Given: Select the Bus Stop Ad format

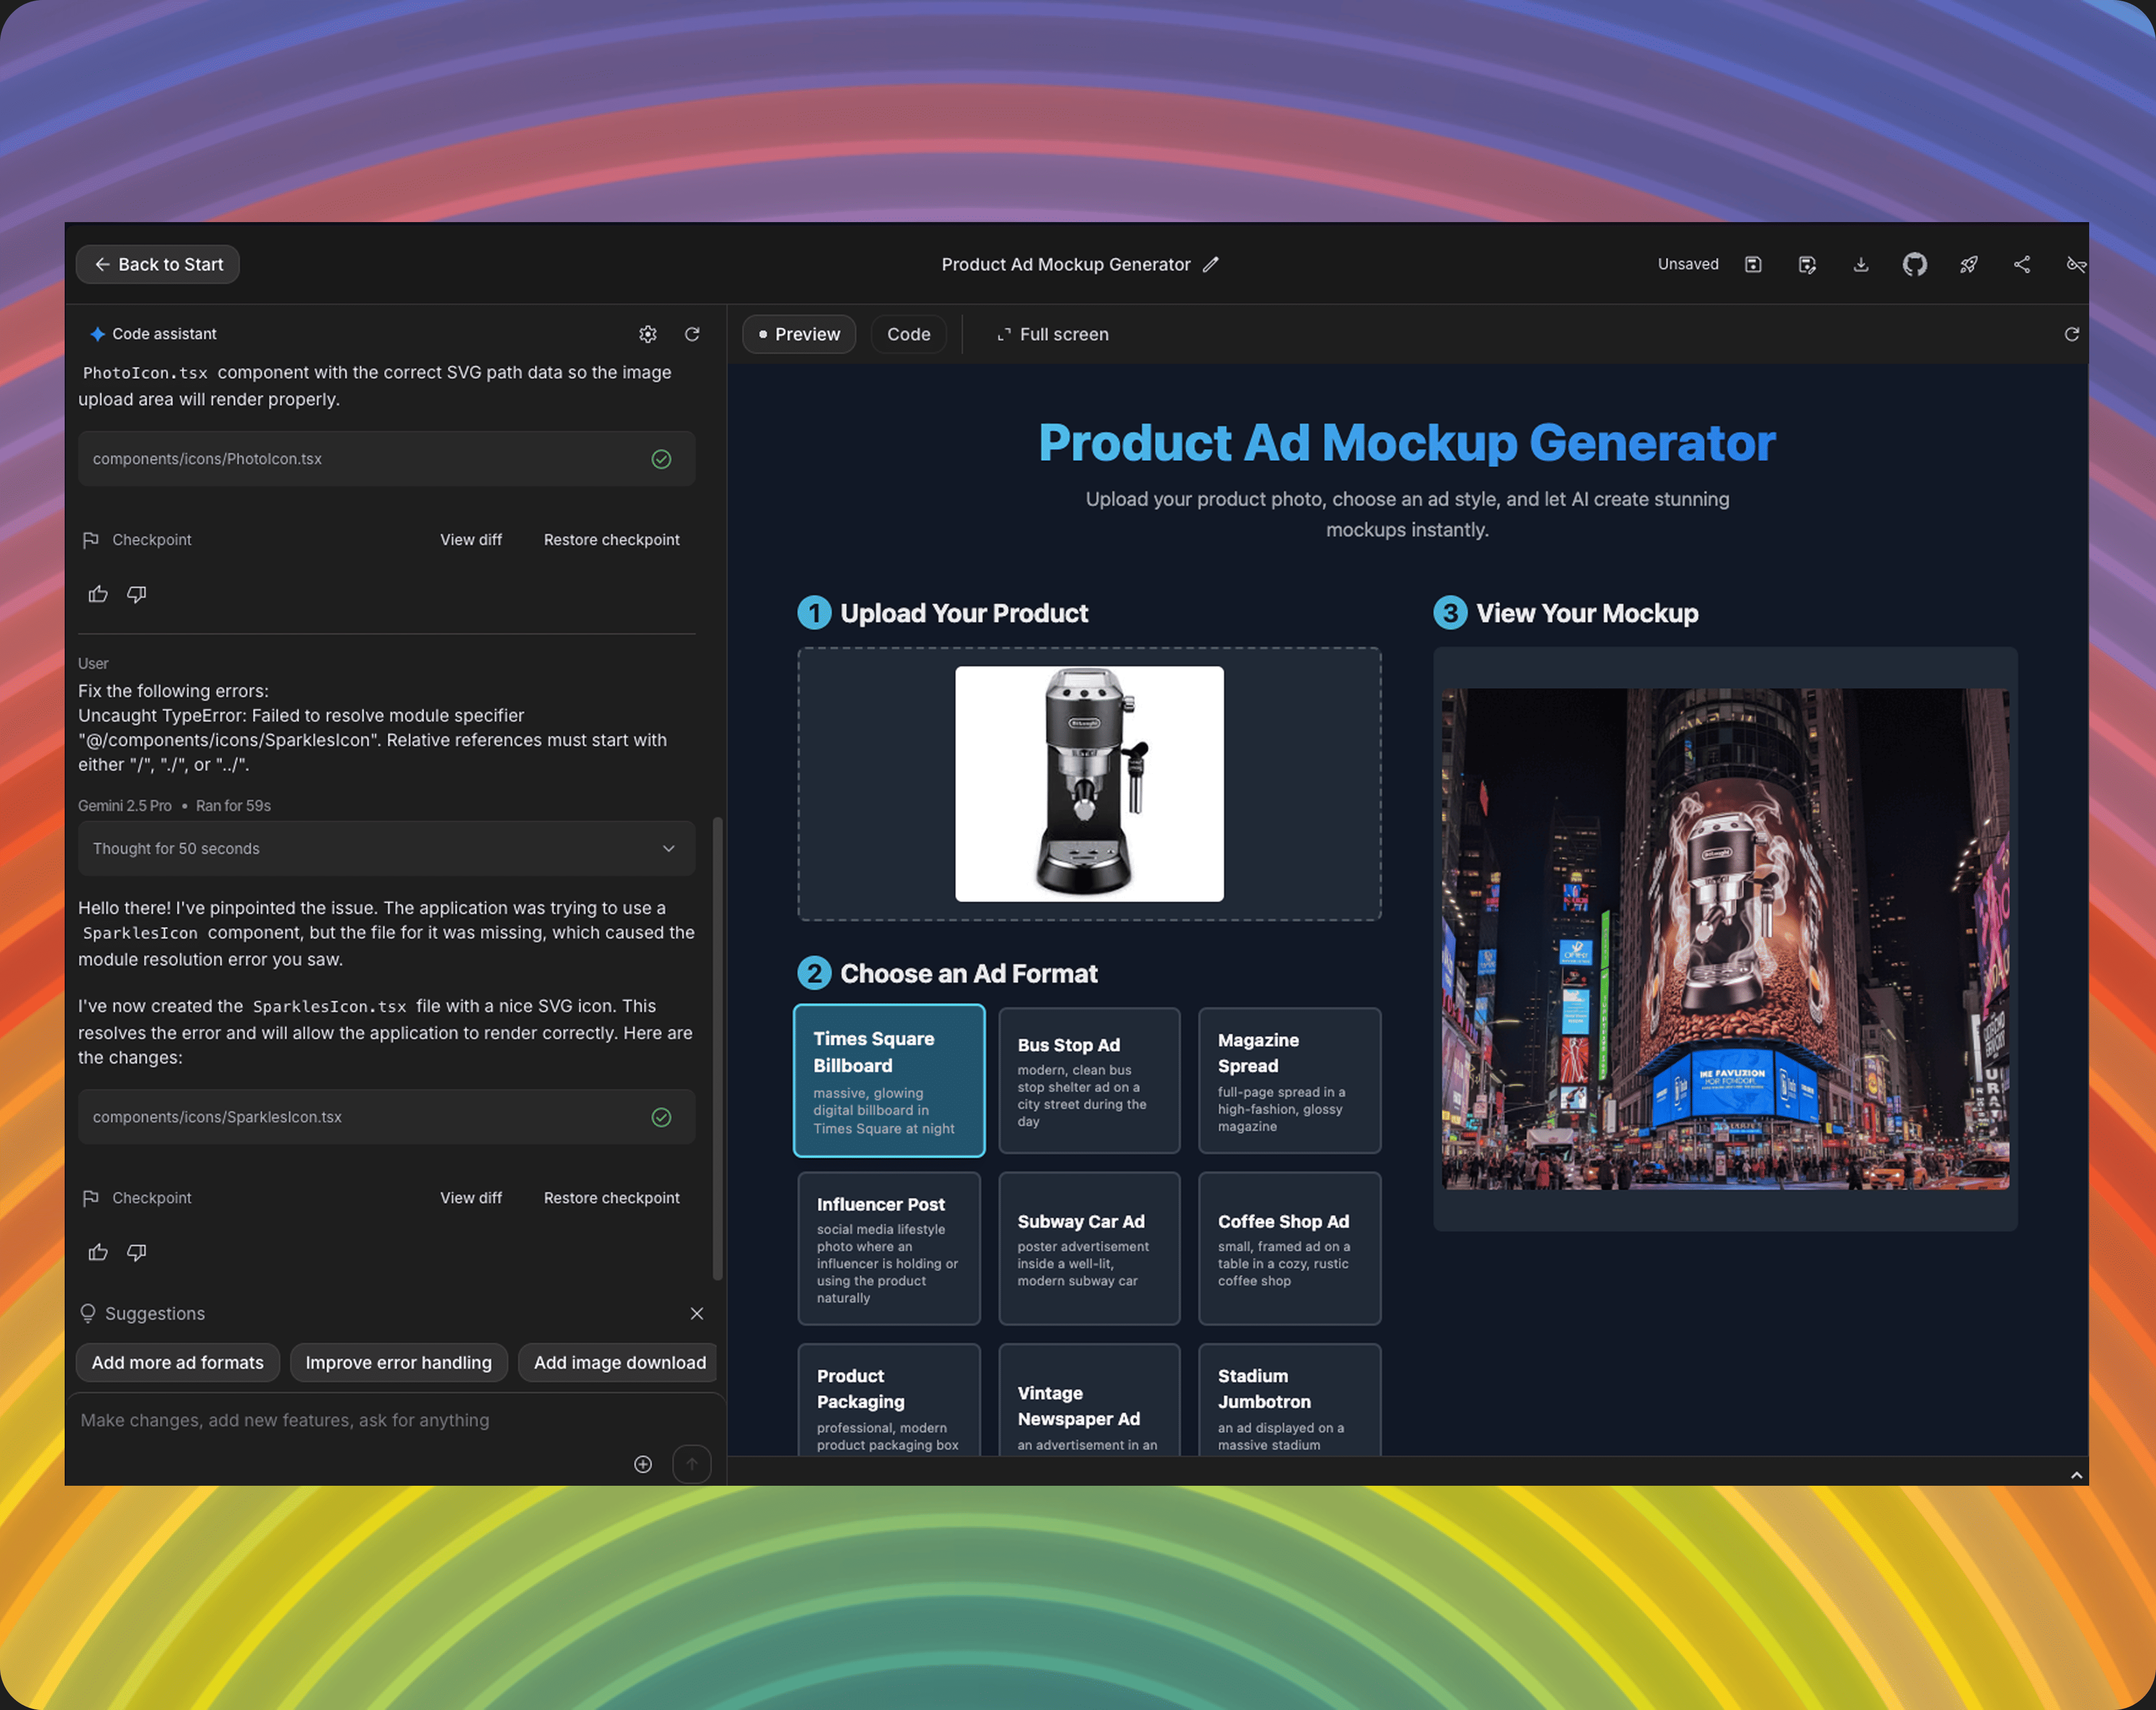Looking at the screenshot, I should pos(1088,1080).
